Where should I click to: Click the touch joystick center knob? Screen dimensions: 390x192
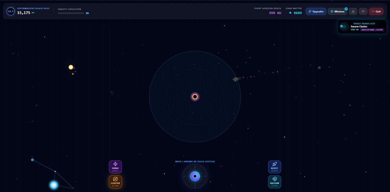(x=195, y=176)
